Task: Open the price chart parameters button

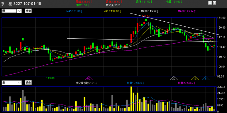Action: point(28,11)
